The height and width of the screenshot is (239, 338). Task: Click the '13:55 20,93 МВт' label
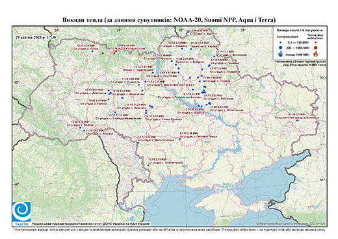click(x=194, y=109)
